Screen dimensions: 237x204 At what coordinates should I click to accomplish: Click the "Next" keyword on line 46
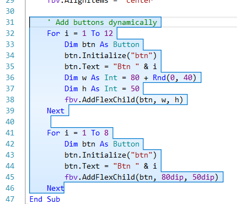tap(56, 188)
